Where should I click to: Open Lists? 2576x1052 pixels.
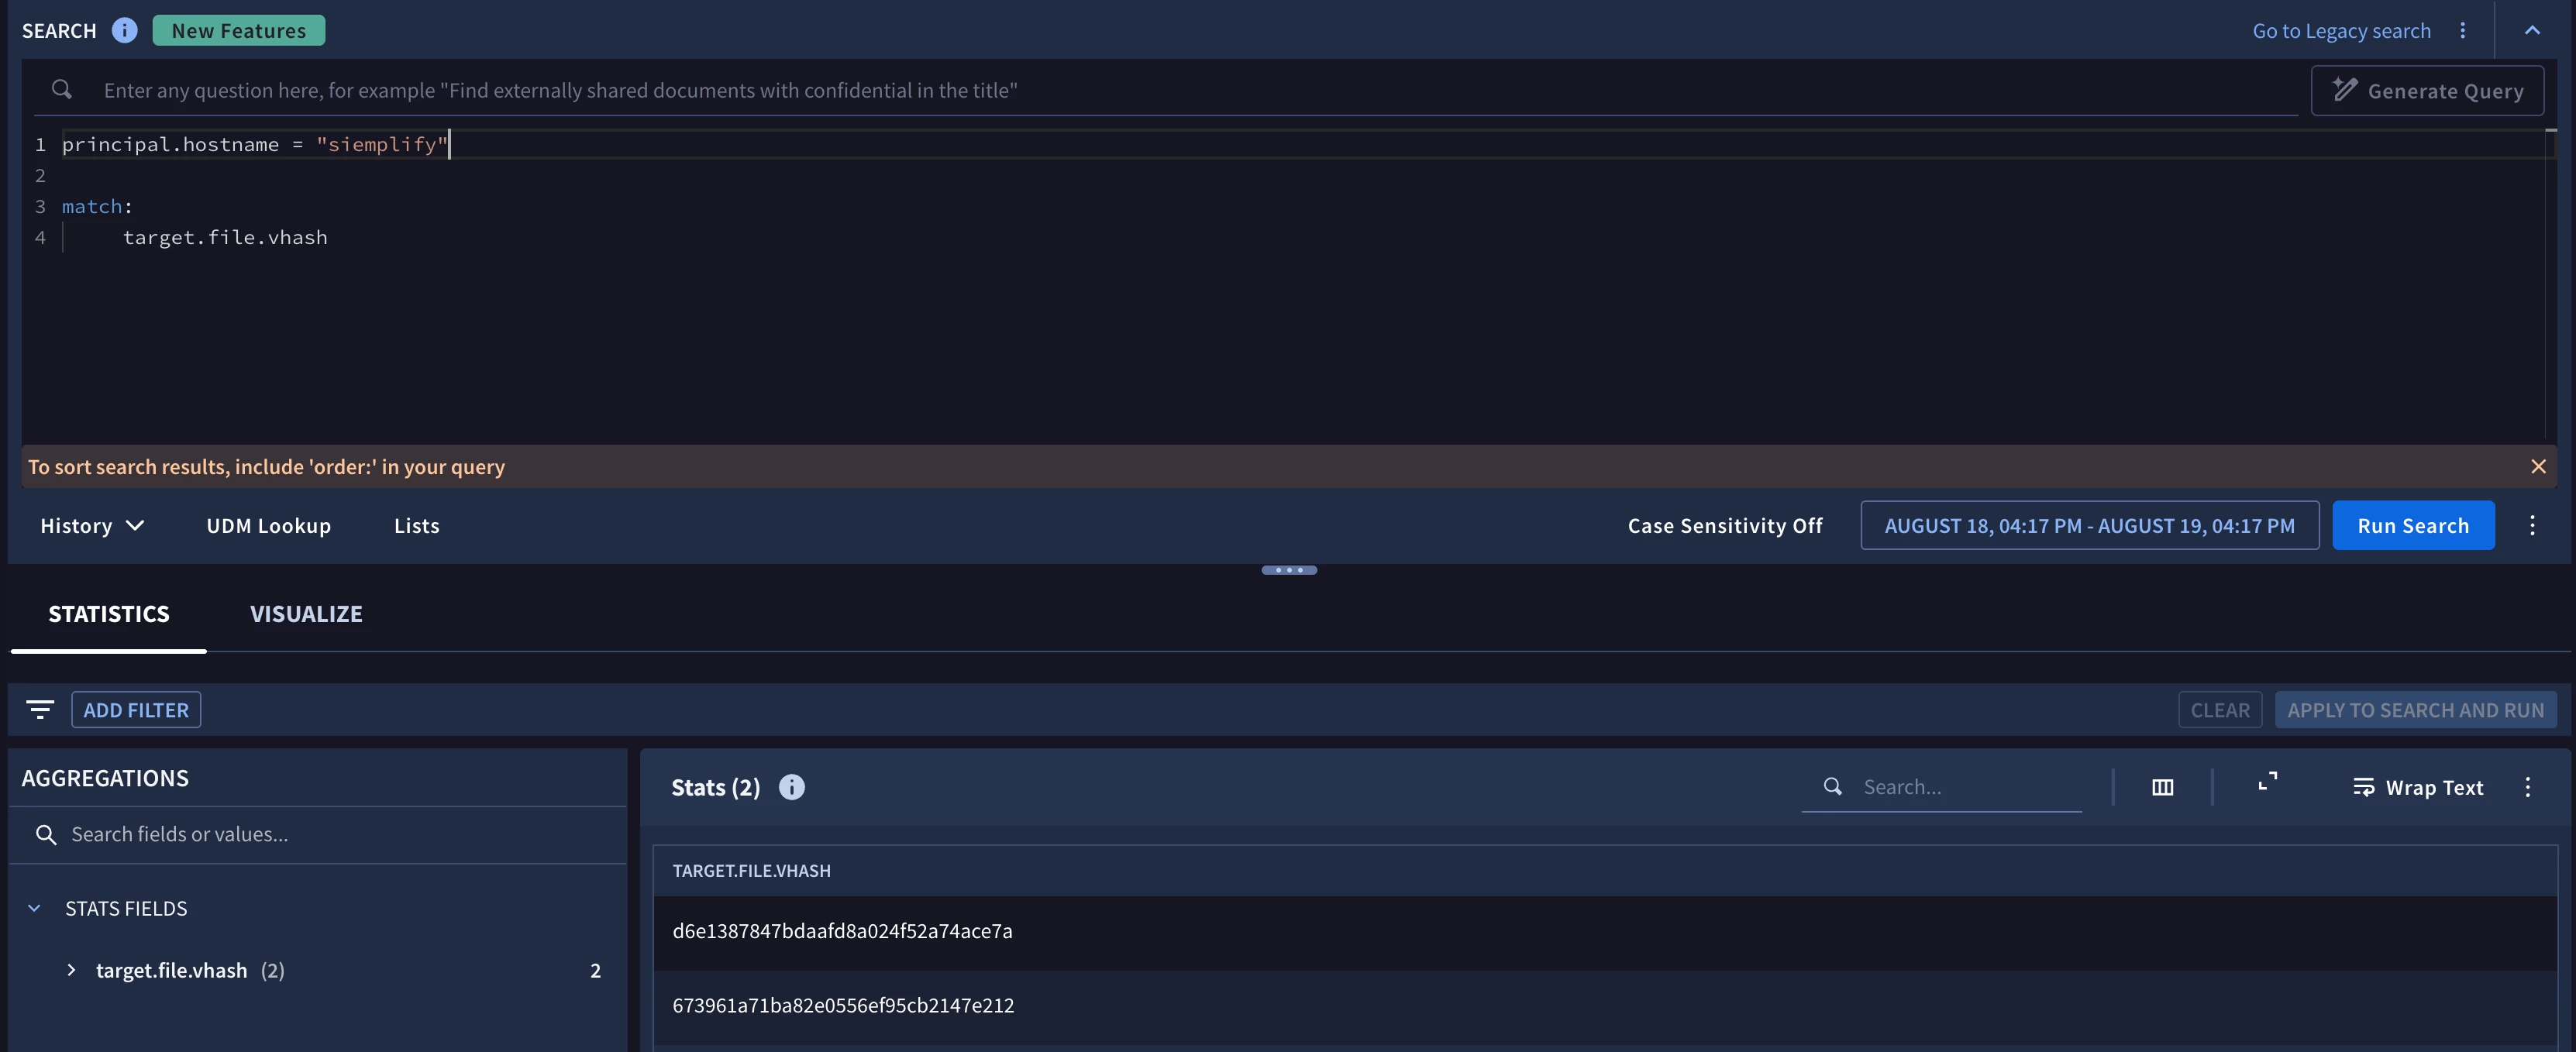click(416, 525)
